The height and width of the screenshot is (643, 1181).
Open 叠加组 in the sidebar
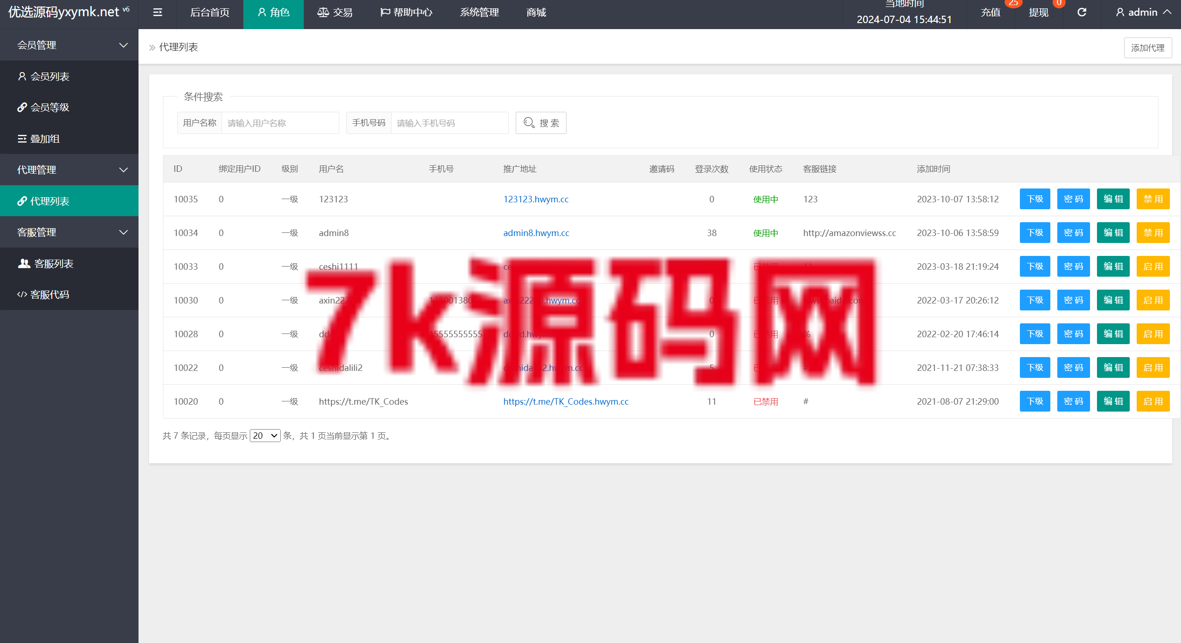pos(69,139)
